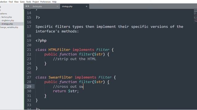Click the '//strip out the HTML' comment
This screenshot has width=197, height=110.
[x=74, y=59]
